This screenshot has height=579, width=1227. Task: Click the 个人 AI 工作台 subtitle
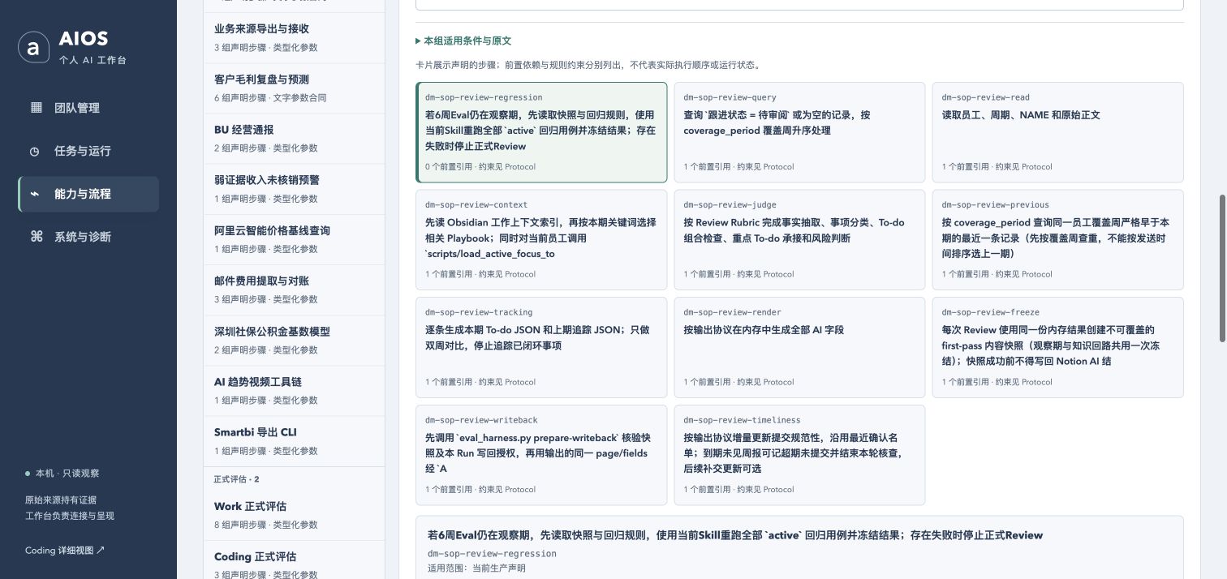click(93, 60)
